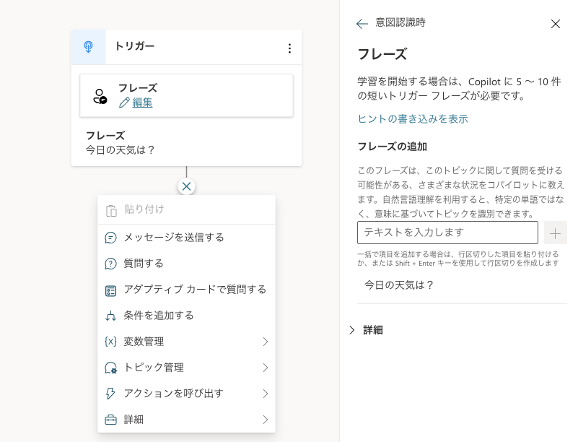Screen dimensions: 578x442
Task: Open the 詳細 submenu with toolbox icon
Action: 186,420
